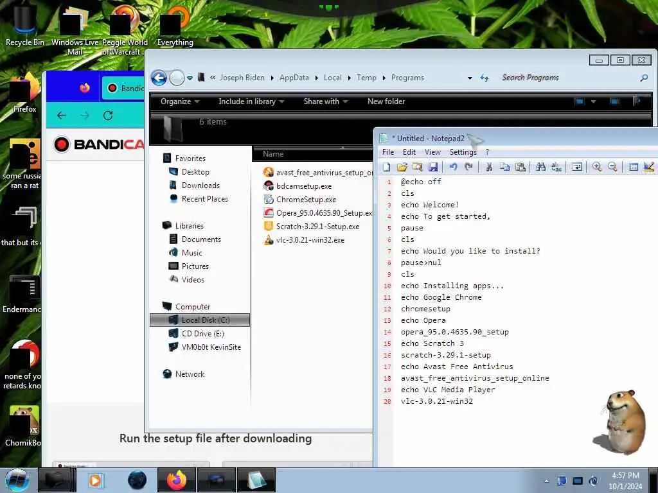This screenshot has width=658, height=493.
Task: Open the View menu in Notepad2
Action: pos(432,152)
